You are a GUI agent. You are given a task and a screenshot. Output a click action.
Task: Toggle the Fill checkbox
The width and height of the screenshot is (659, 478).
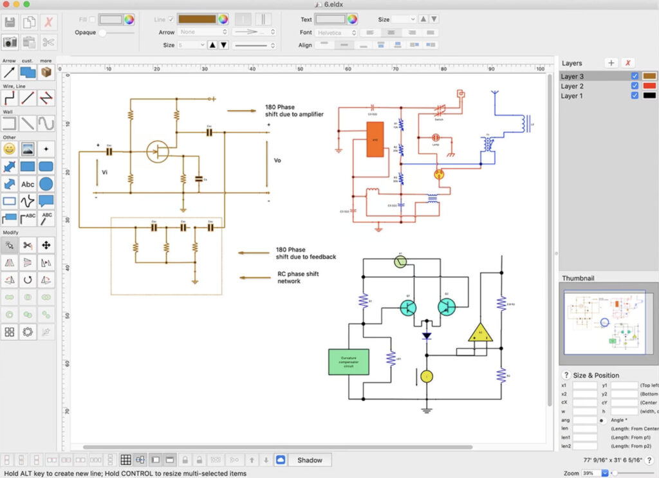tap(93, 19)
